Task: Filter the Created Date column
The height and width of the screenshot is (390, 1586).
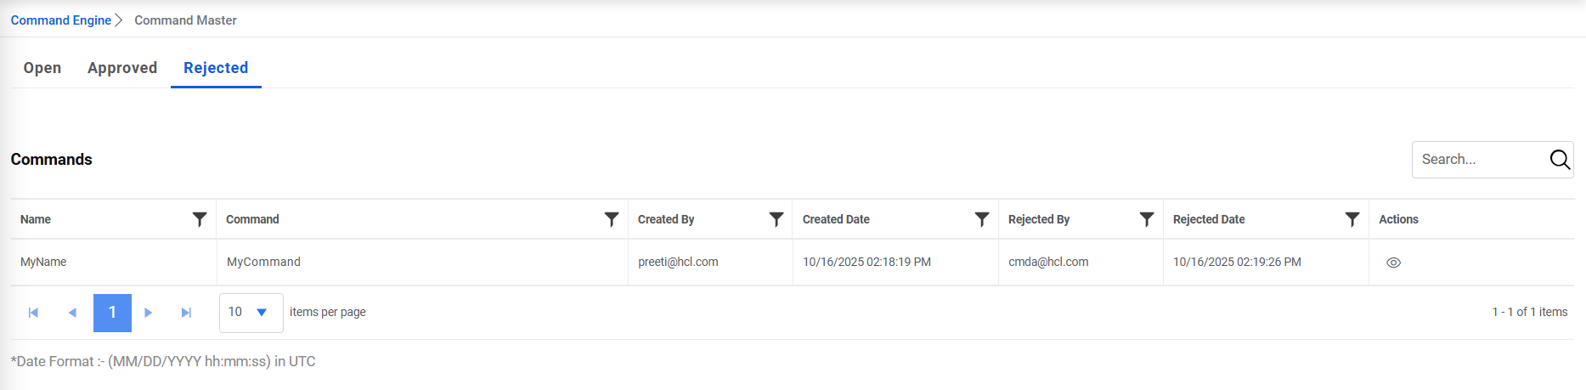Action: (982, 219)
